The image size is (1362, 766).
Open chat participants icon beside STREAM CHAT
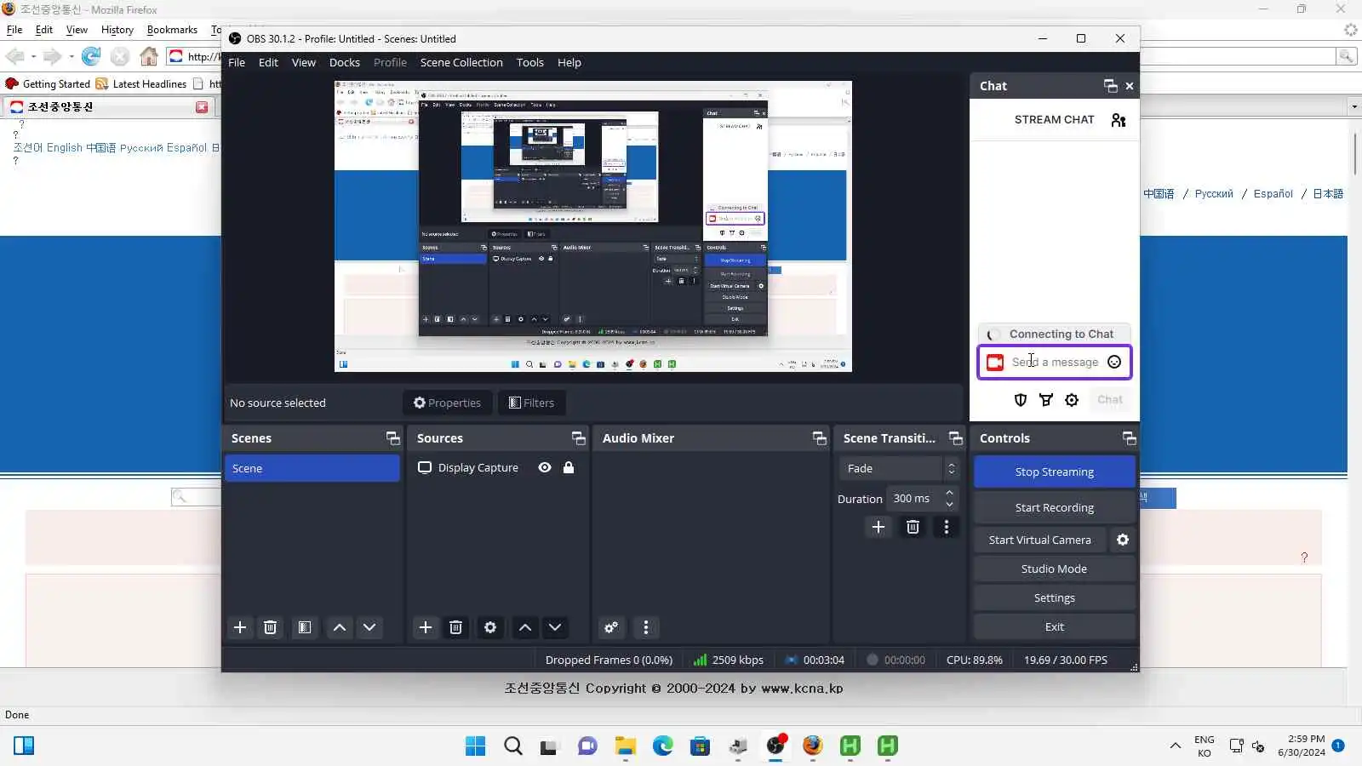pyautogui.click(x=1119, y=120)
